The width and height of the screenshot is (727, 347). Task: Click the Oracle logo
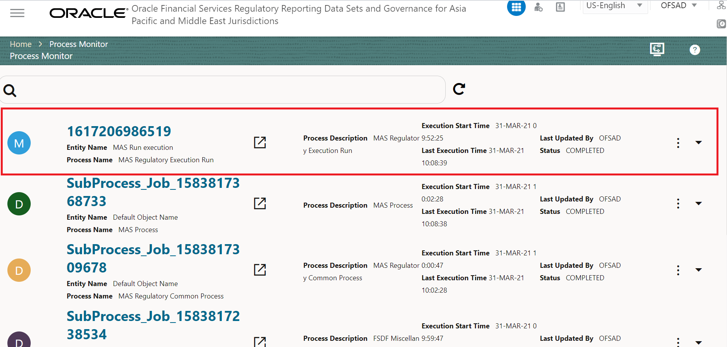click(x=89, y=13)
